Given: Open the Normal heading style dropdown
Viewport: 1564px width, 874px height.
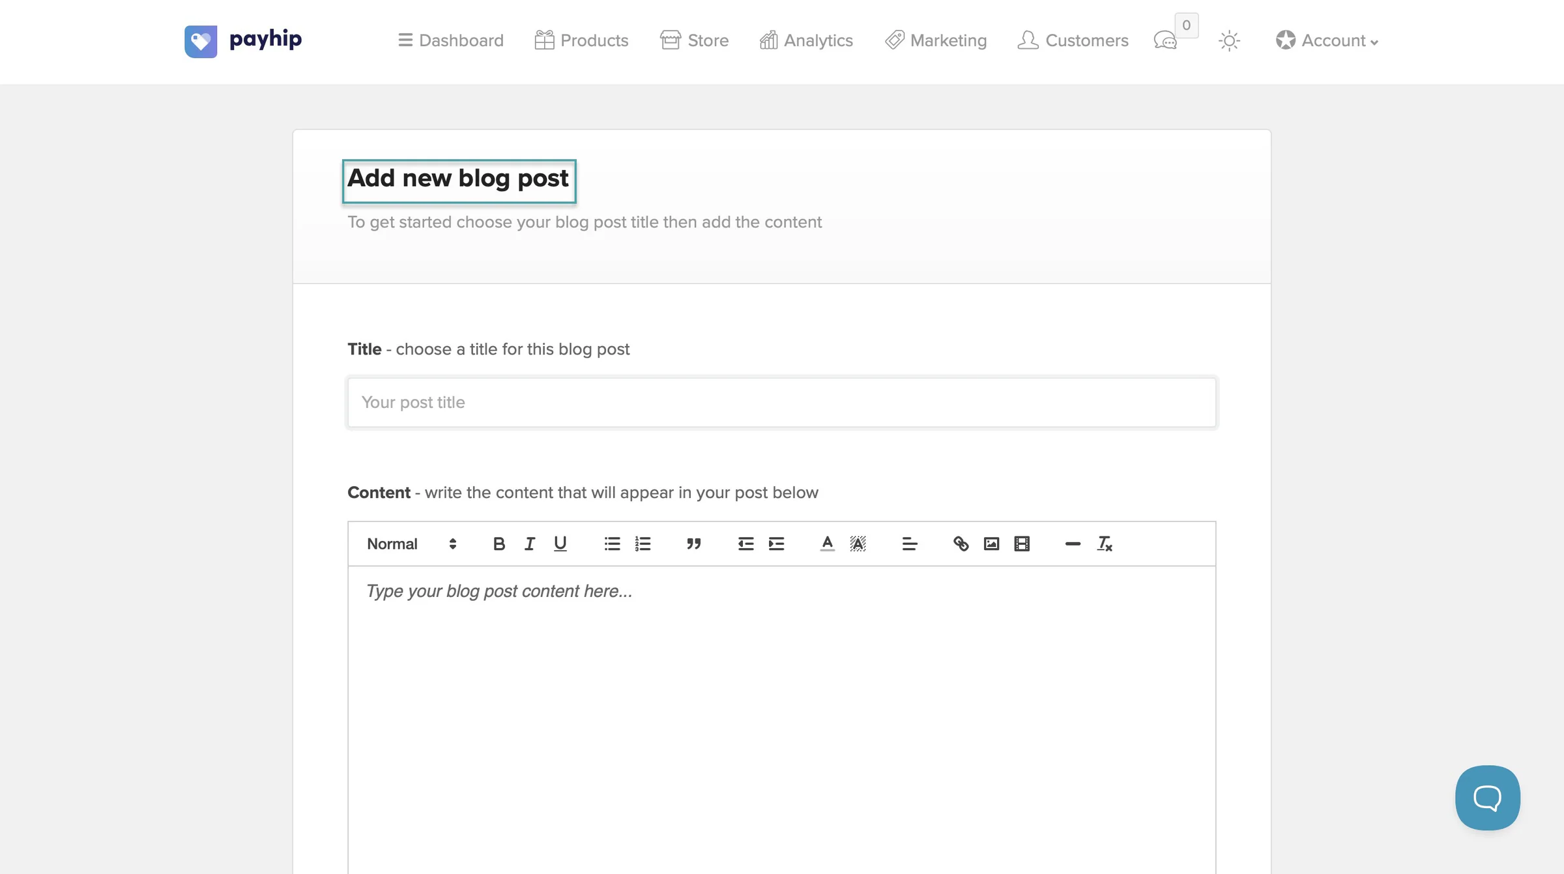Looking at the screenshot, I should coord(411,544).
